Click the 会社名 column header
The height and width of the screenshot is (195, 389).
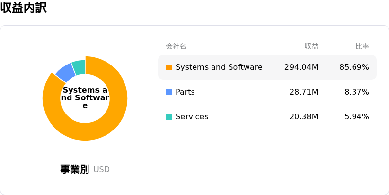point(176,46)
